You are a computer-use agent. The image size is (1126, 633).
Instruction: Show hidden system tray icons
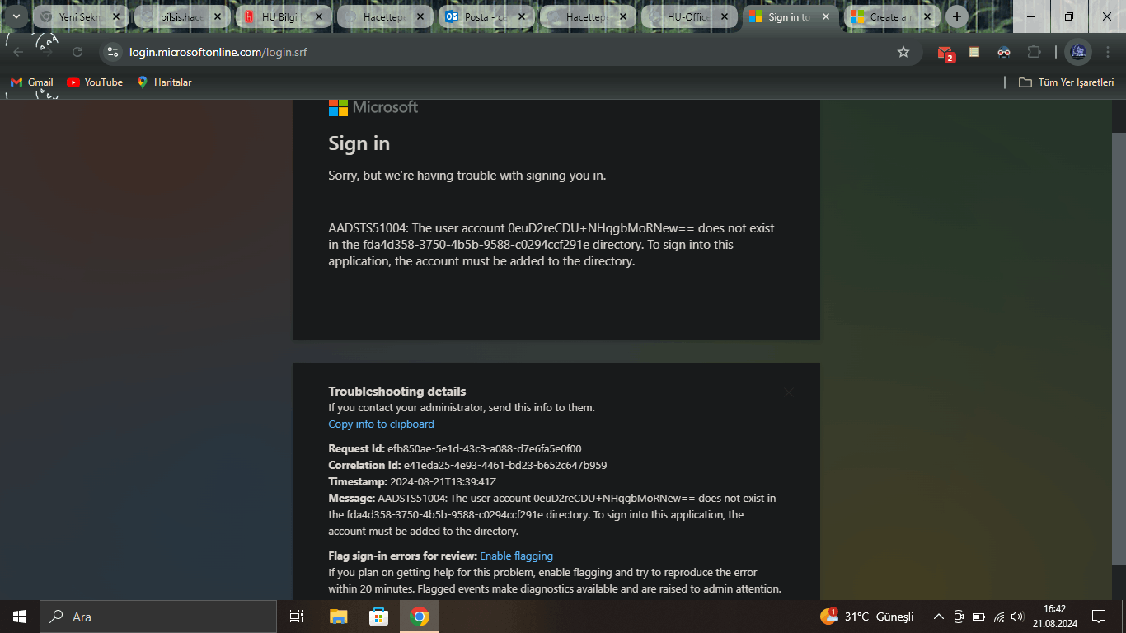(x=938, y=617)
